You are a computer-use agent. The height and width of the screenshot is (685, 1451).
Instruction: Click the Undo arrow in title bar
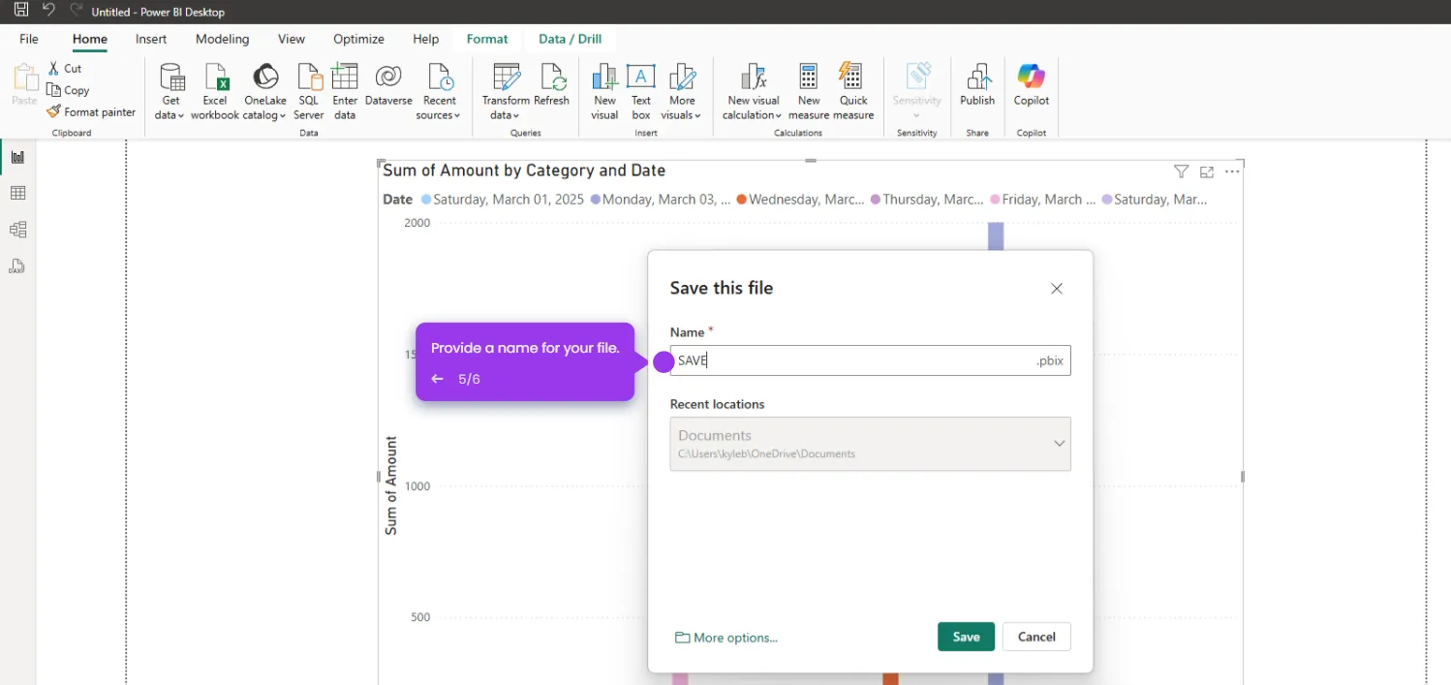click(x=48, y=11)
